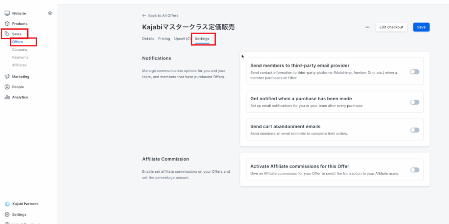Click the Analytics bar chart icon
The width and height of the screenshot is (449, 224).
pyautogui.click(x=7, y=97)
